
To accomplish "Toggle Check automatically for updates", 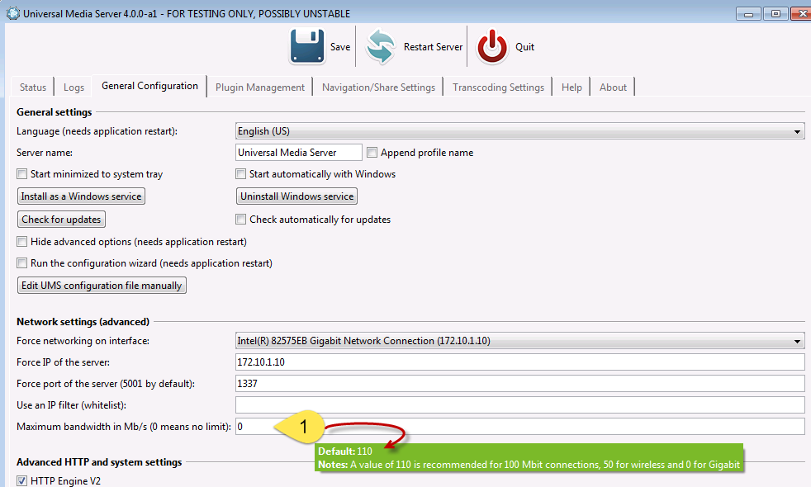I will point(240,220).
